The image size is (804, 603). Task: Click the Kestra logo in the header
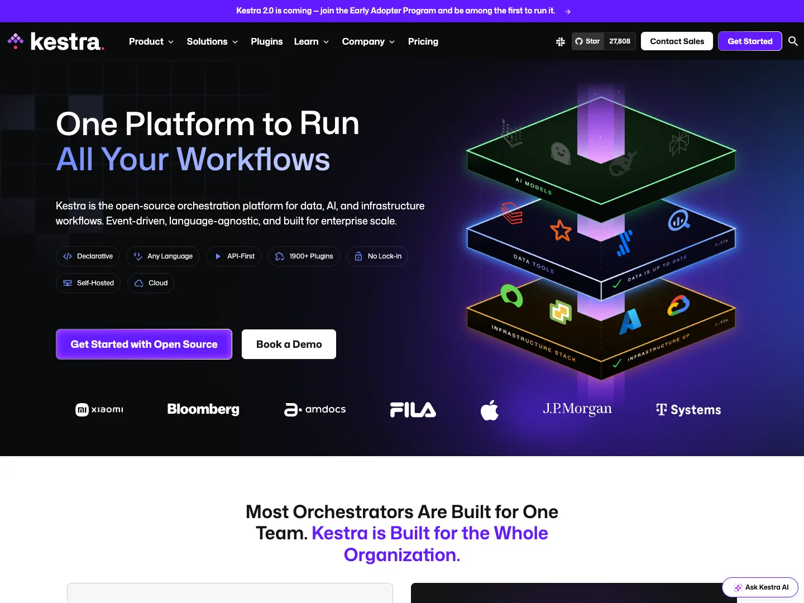coord(56,41)
